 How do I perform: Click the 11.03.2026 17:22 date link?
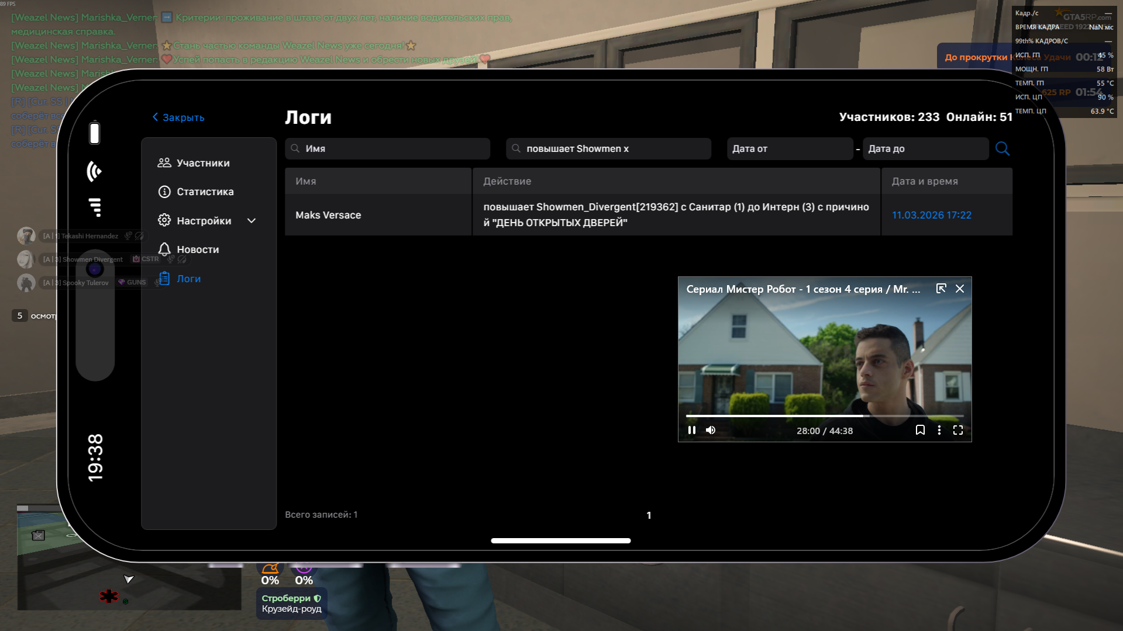click(931, 215)
